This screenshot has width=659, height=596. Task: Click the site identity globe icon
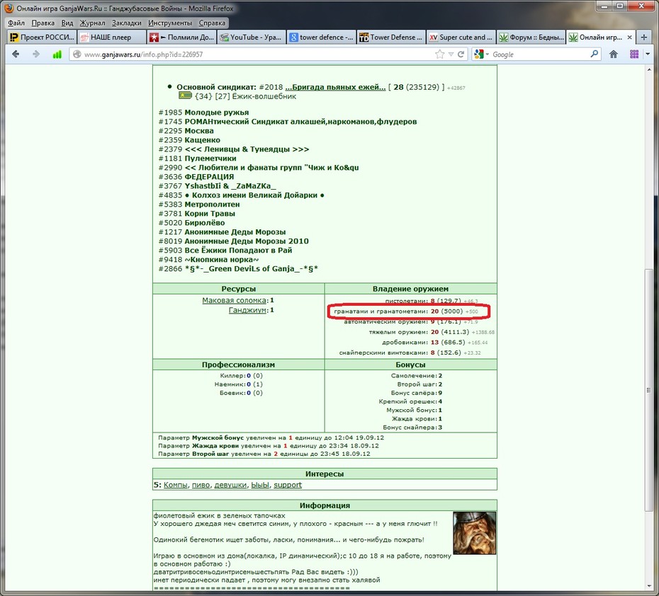tap(77, 54)
